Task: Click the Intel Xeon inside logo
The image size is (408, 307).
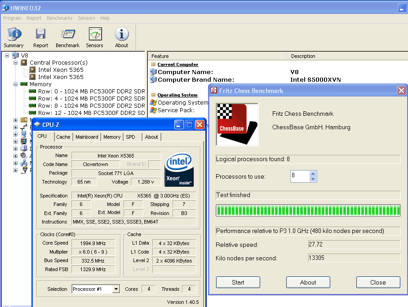Action: 179,169
